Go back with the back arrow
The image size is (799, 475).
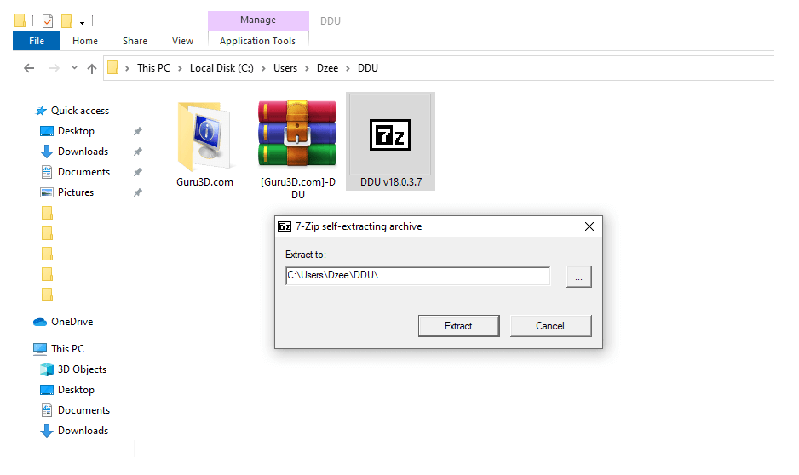(29, 68)
